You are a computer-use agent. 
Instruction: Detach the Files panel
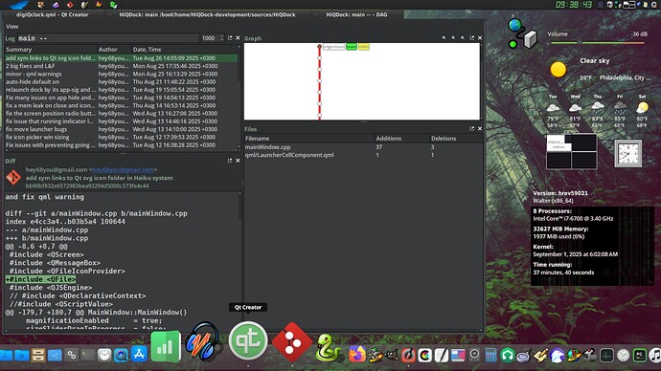tap(471, 128)
